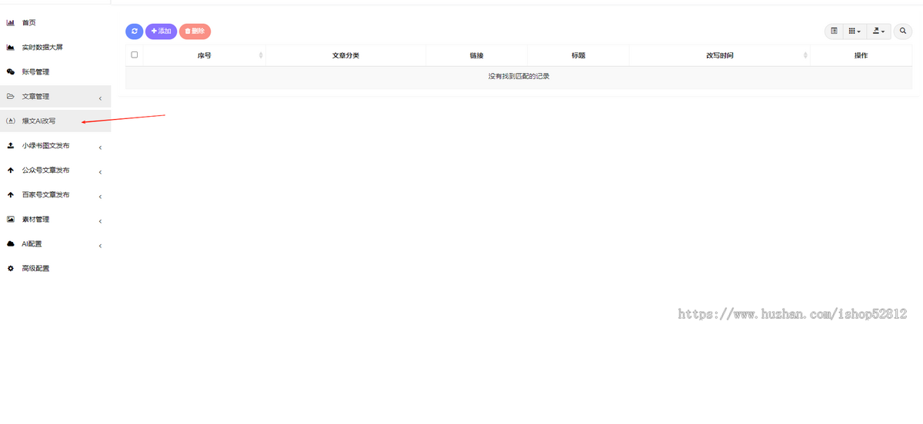Open 首页 home in the sidebar
923x424 pixels.
click(55, 23)
